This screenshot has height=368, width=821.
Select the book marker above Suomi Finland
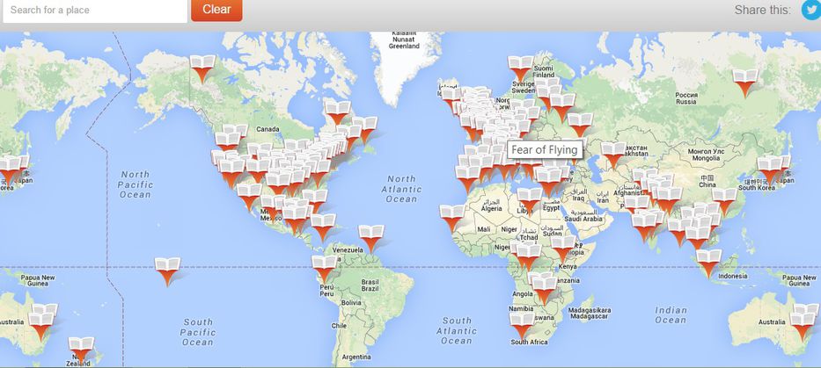pos(521,69)
